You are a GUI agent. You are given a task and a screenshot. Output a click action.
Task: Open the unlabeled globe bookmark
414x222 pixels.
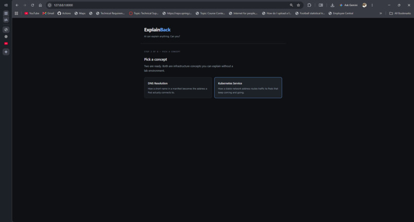(x=91, y=13)
